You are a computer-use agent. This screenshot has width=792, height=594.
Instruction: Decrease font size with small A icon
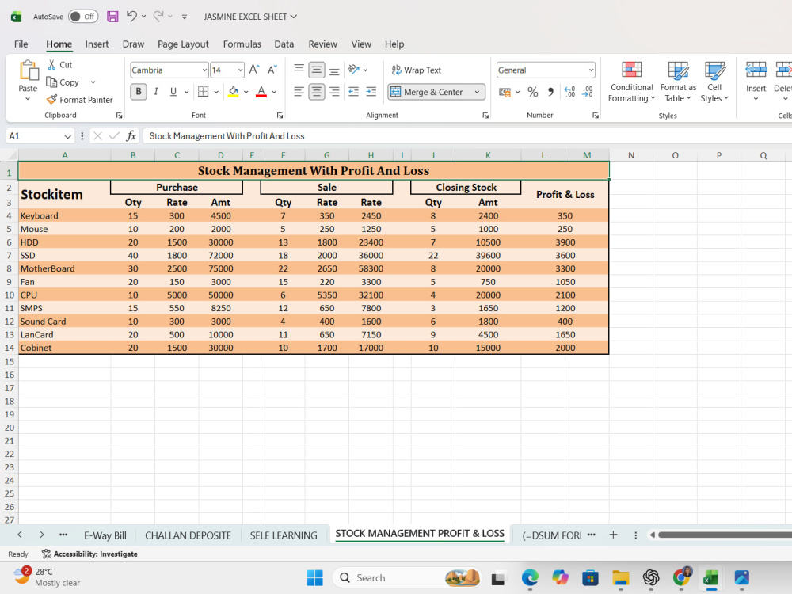pos(272,70)
